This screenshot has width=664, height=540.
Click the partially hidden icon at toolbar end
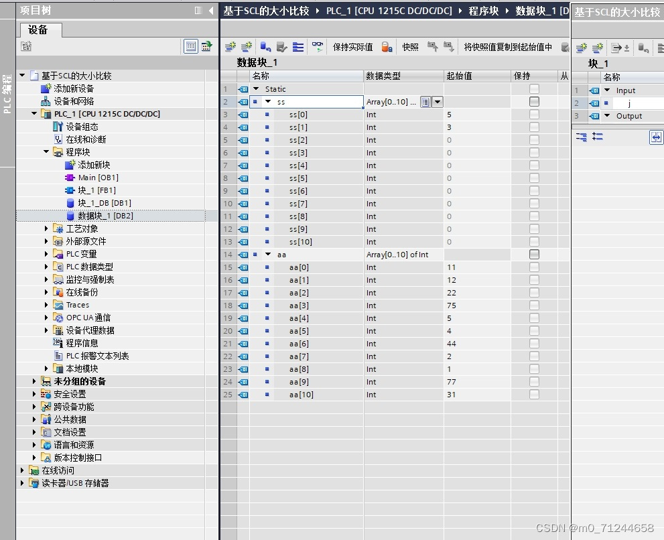tap(565, 47)
